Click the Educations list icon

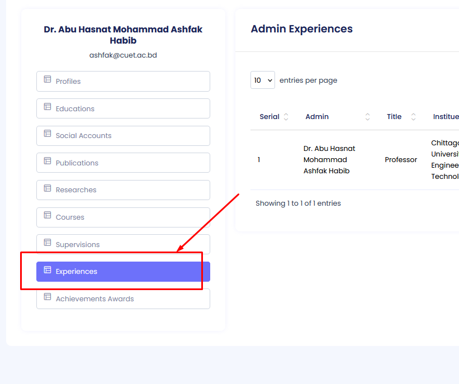48,108
